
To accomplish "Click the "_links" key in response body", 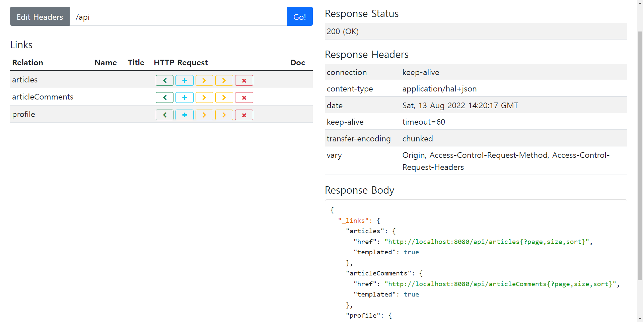I will [353, 221].
